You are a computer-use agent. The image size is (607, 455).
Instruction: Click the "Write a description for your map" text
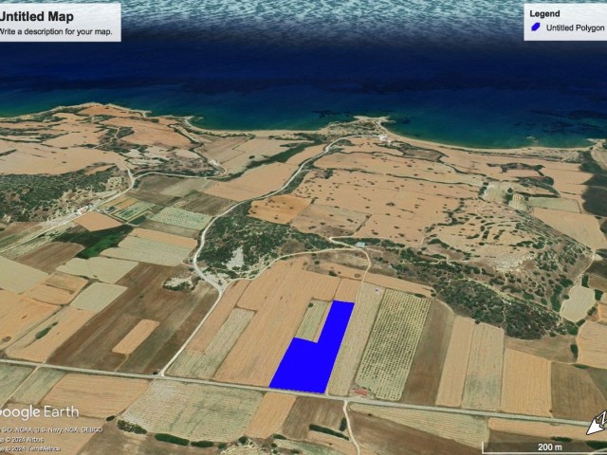click(x=56, y=31)
